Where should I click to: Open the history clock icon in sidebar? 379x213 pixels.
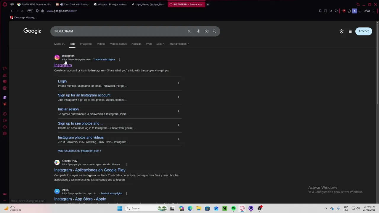pos(5,120)
